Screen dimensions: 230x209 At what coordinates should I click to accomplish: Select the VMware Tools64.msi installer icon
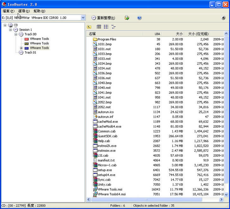[x=95, y=194]
